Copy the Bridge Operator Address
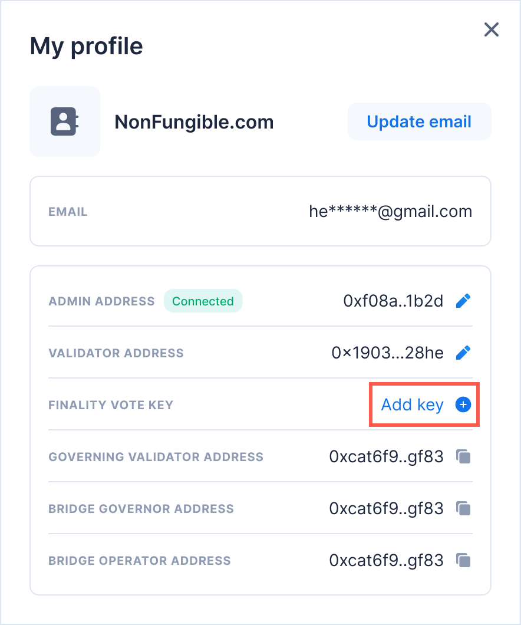Image resolution: width=521 pixels, height=625 pixels. 464,561
